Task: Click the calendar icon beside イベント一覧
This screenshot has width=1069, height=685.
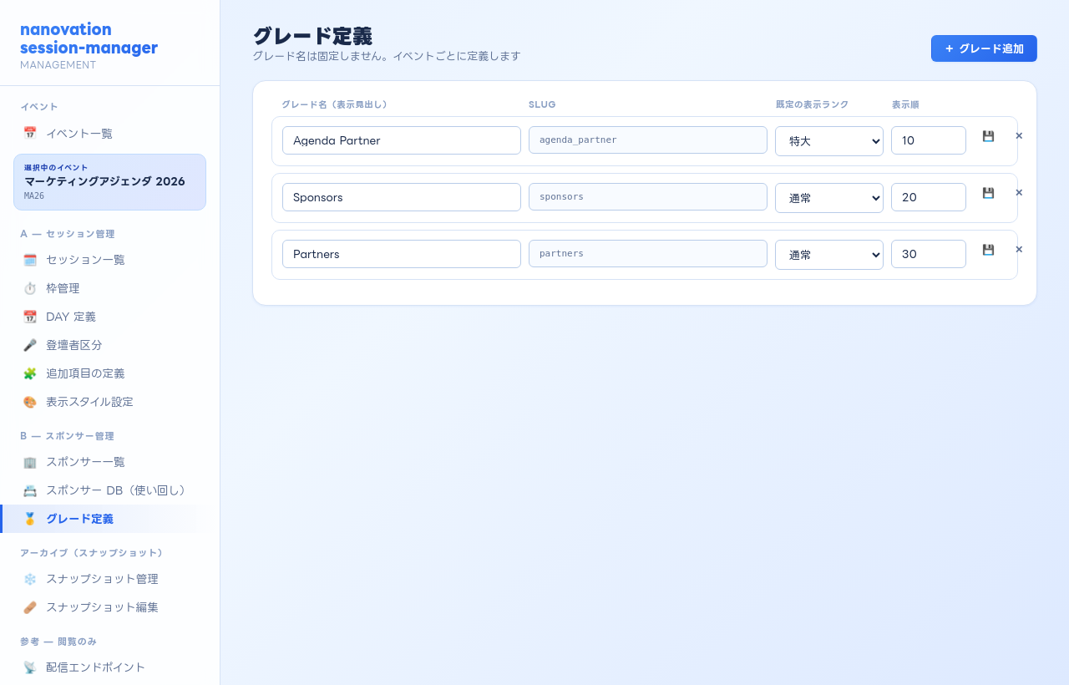Action: click(x=30, y=133)
